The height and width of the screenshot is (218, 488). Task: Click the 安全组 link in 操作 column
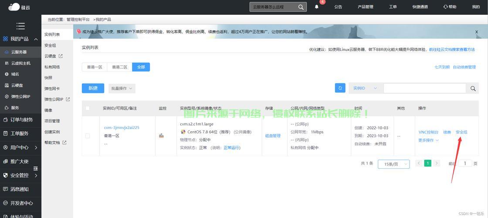461,132
